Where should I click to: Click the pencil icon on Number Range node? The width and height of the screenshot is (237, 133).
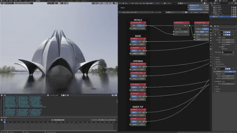pyautogui.click(x=208, y=23)
